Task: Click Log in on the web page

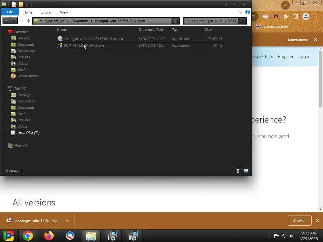Action: click(304, 56)
